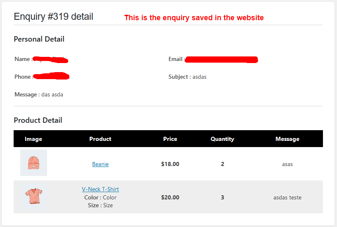This screenshot has height=227, width=337.
Task: Click the Personal Detail section heading
Action: click(39, 39)
